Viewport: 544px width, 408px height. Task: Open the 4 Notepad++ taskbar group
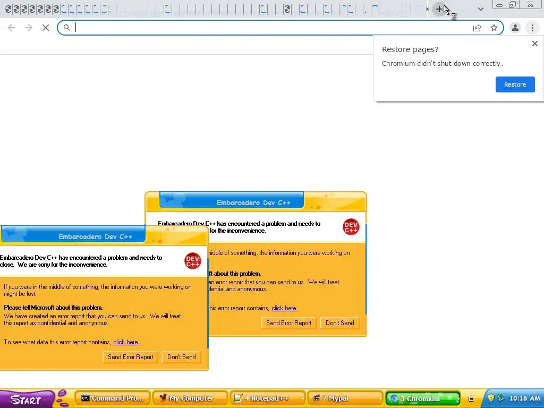268,398
